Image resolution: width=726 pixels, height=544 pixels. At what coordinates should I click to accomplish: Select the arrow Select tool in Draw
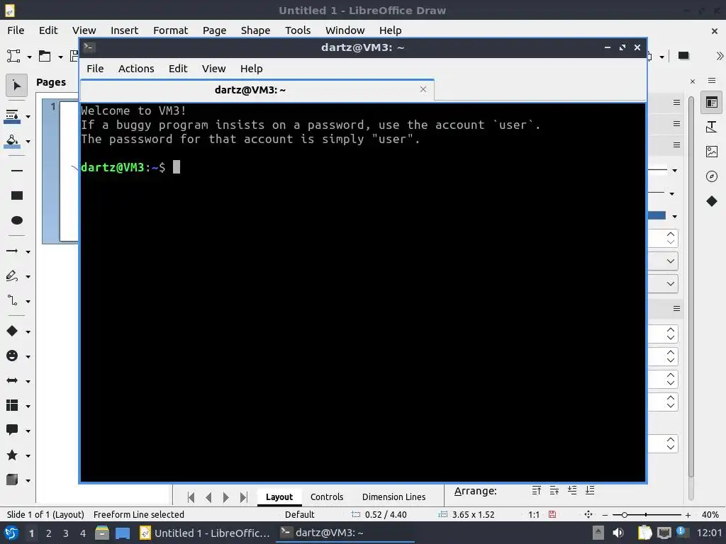[17, 86]
